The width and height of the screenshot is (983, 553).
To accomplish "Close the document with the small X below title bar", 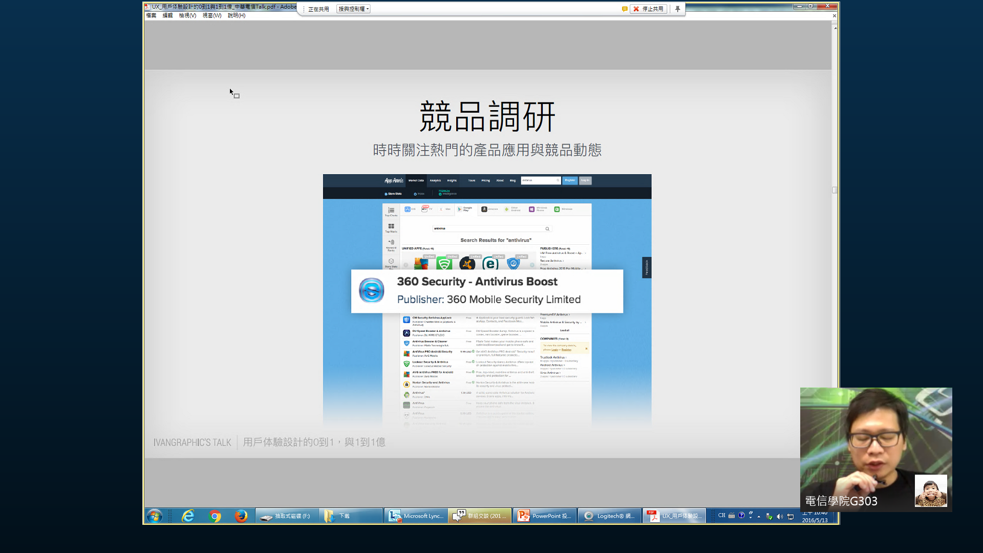I will (835, 16).
